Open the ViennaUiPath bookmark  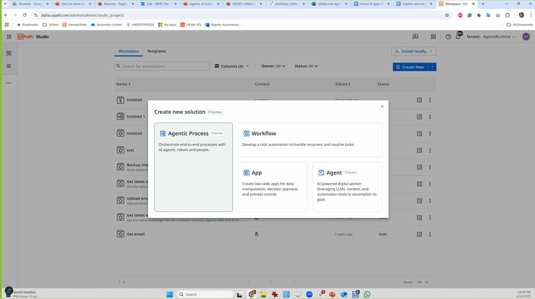pyautogui.click(x=74, y=24)
